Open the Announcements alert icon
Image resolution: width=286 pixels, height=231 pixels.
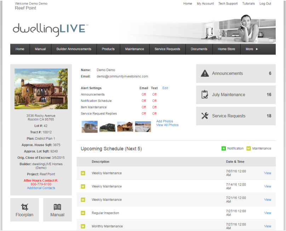point(205,73)
